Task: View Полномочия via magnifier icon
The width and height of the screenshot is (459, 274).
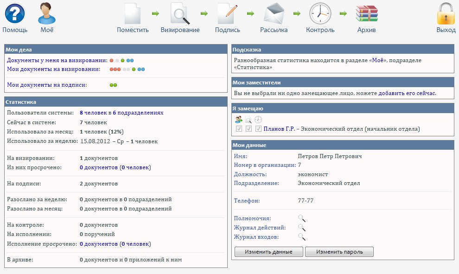Action: [x=301, y=218]
